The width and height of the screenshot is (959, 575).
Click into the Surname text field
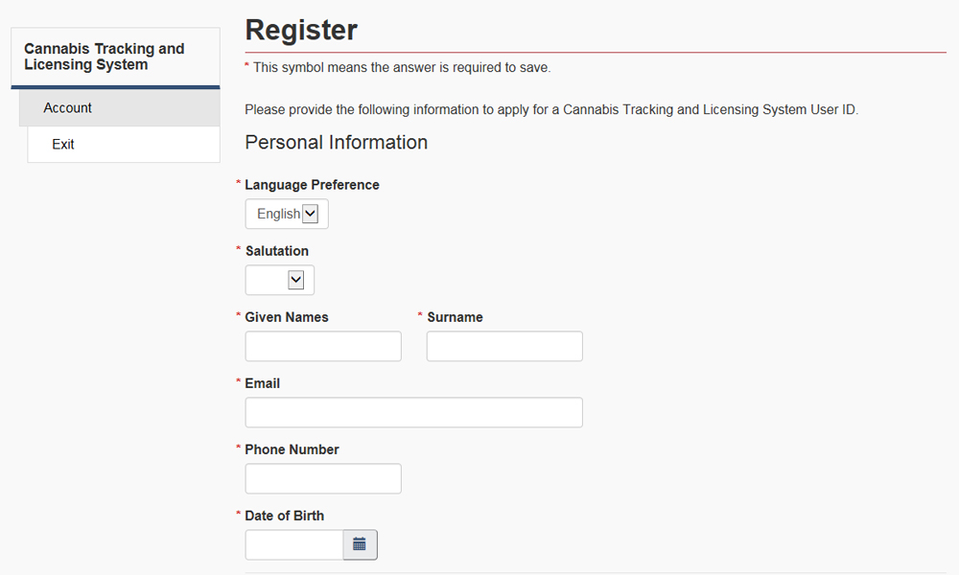click(504, 346)
